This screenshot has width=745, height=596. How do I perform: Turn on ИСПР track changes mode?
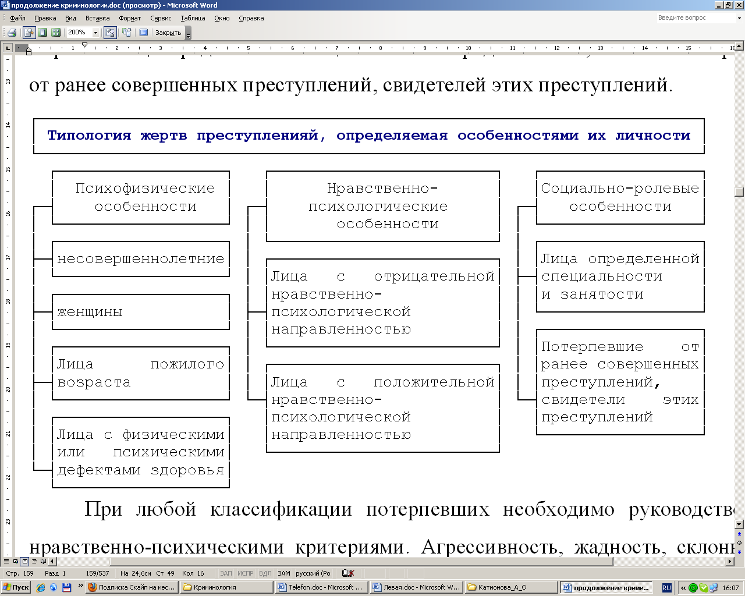[245, 573]
